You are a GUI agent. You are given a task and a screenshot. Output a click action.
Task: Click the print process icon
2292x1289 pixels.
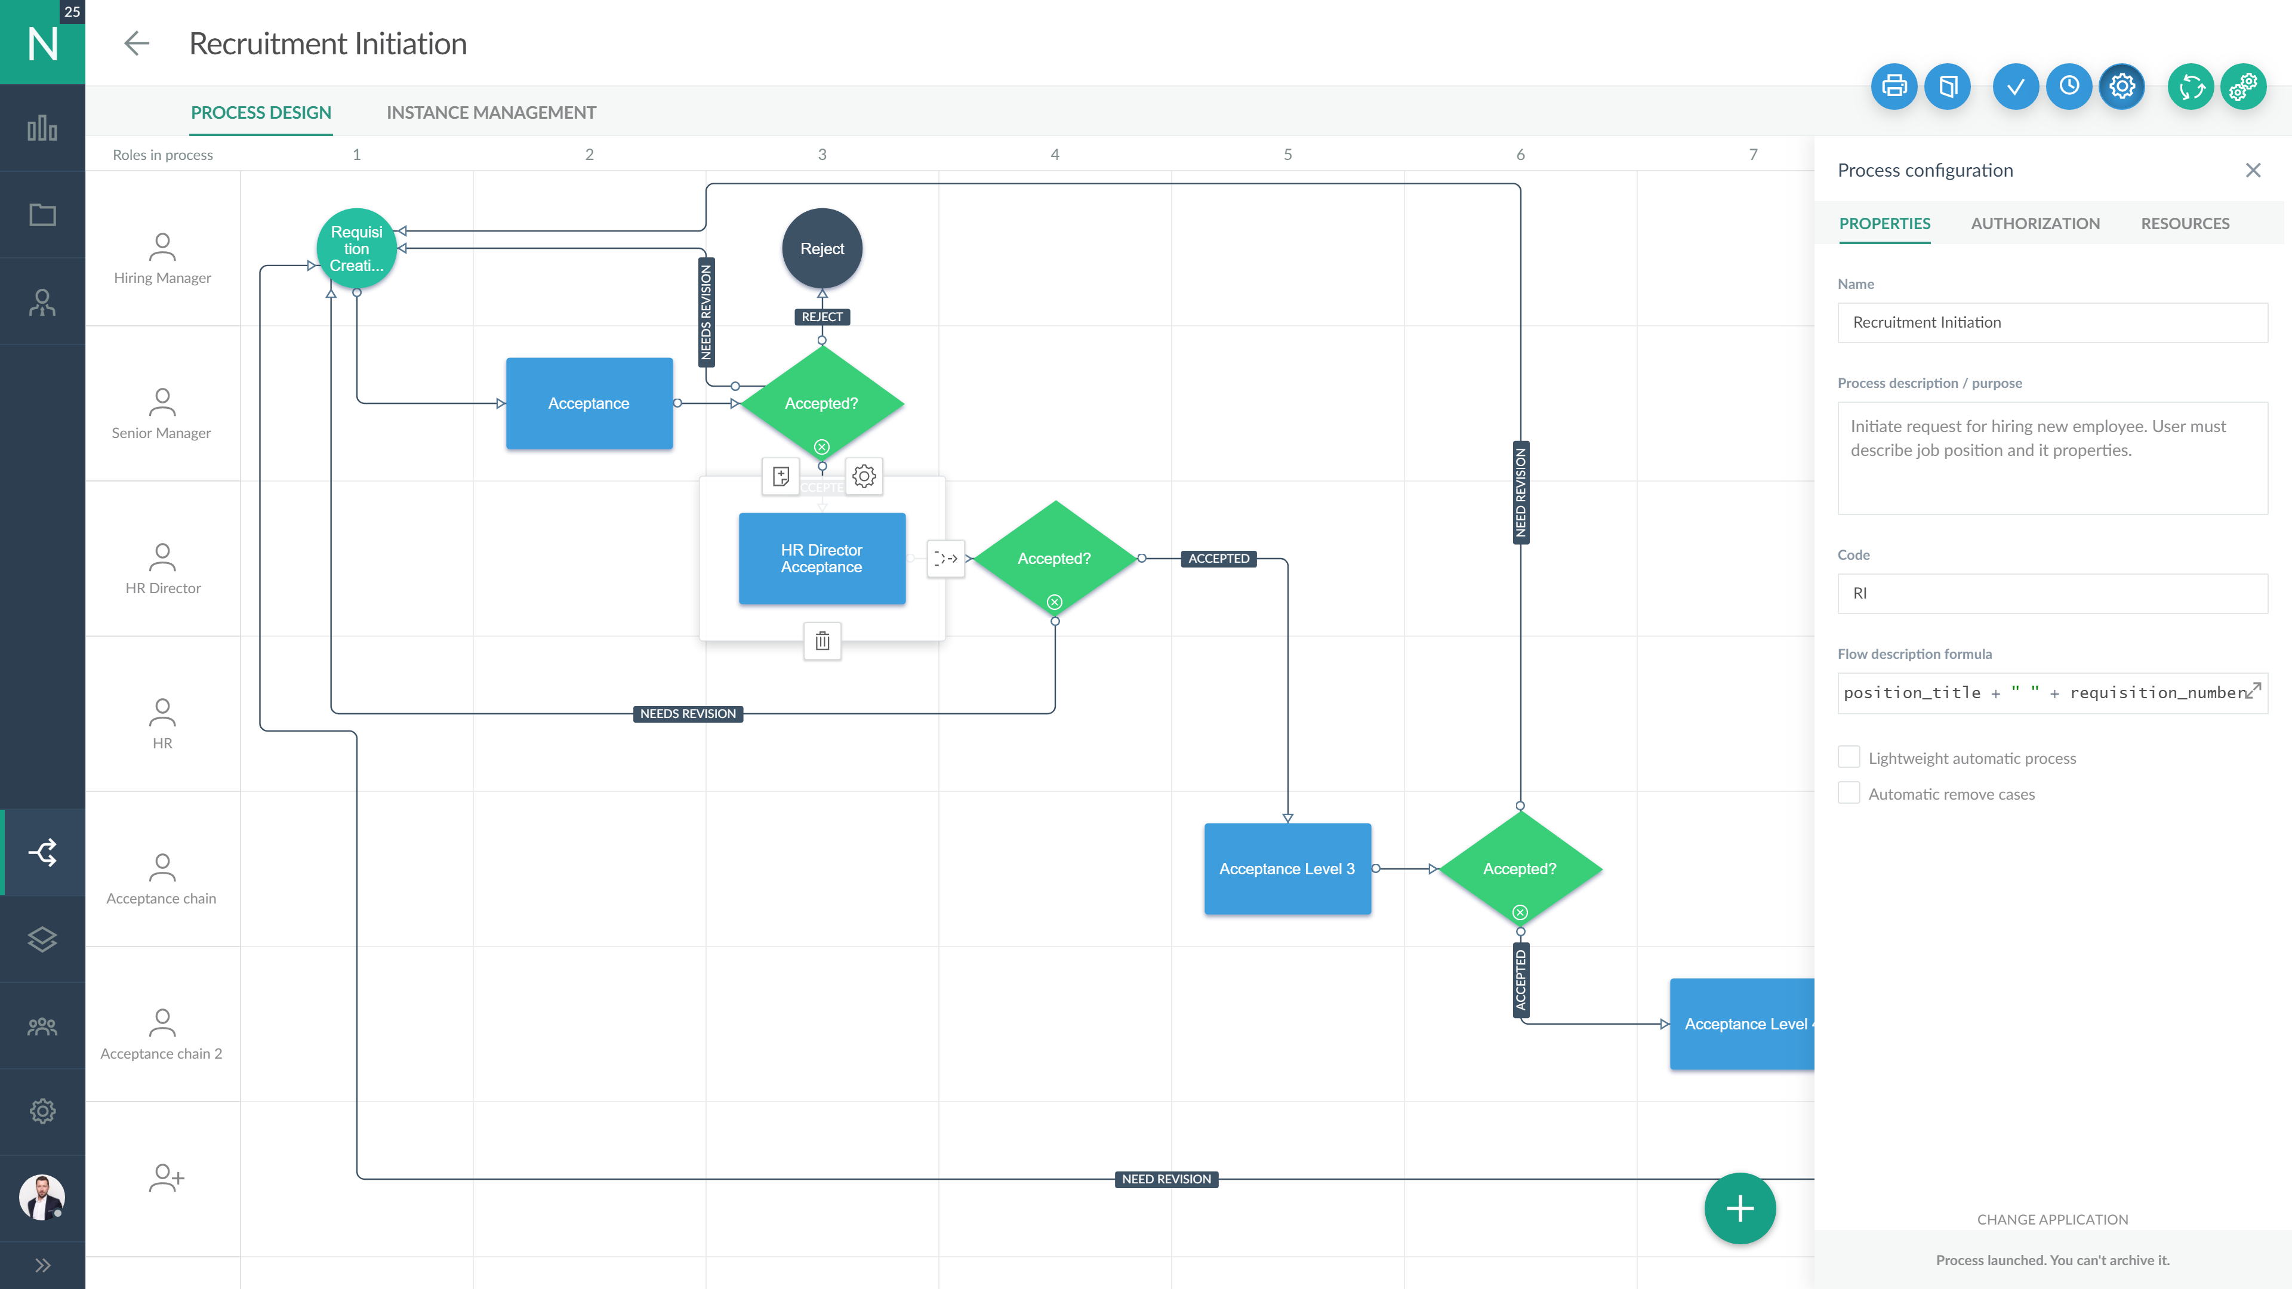pos(1894,87)
